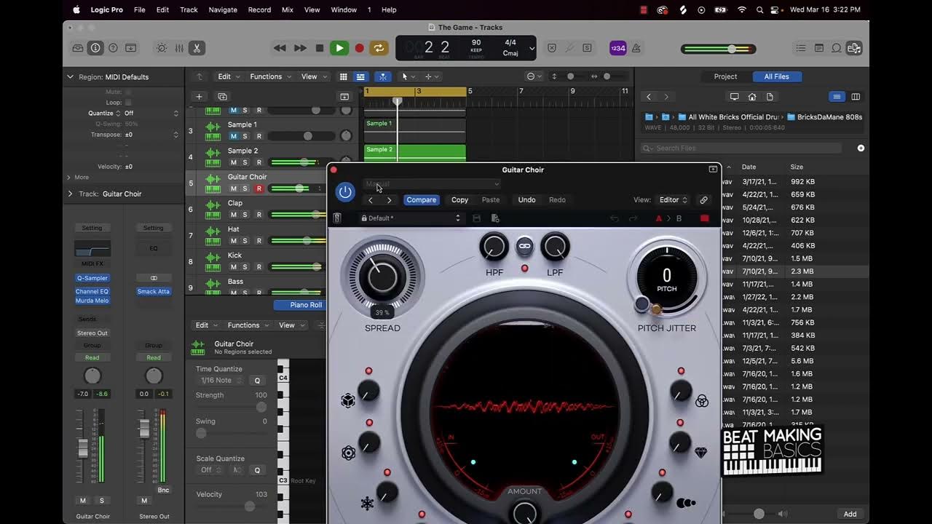Click the Q-Sampler instrument slot

(92, 278)
